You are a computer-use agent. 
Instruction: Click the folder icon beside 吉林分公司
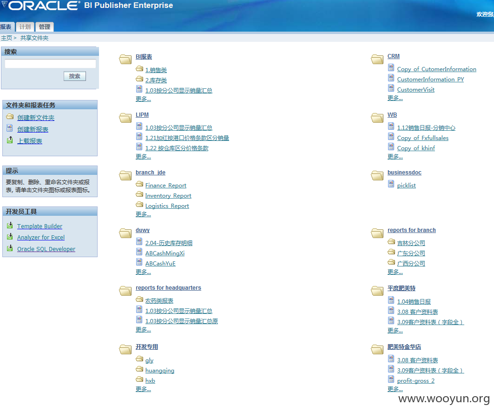point(391,241)
